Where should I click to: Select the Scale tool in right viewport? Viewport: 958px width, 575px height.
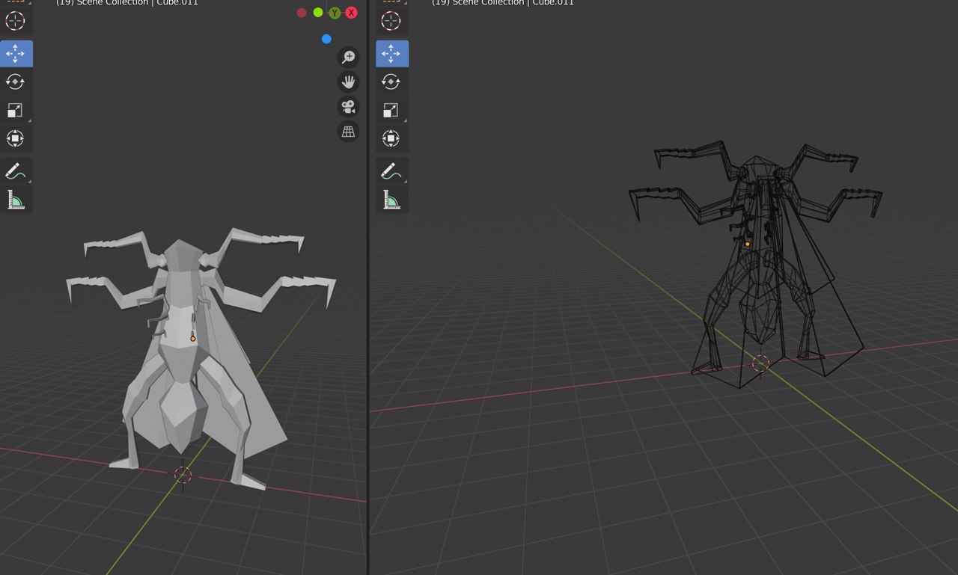tap(391, 110)
